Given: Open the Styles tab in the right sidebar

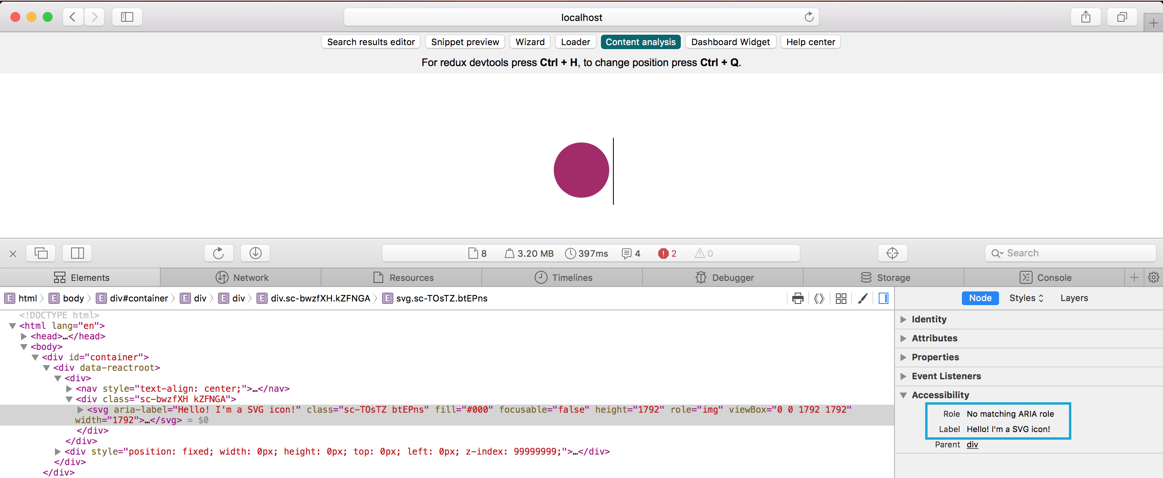Looking at the screenshot, I should pyautogui.click(x=1022, y=298).
